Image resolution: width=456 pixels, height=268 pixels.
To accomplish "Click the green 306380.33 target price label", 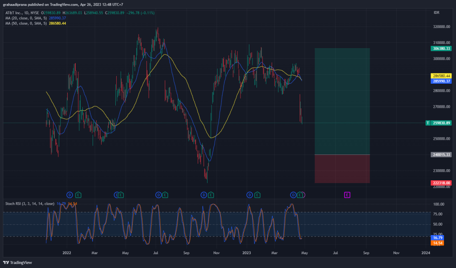I will [x=441, y=49].
